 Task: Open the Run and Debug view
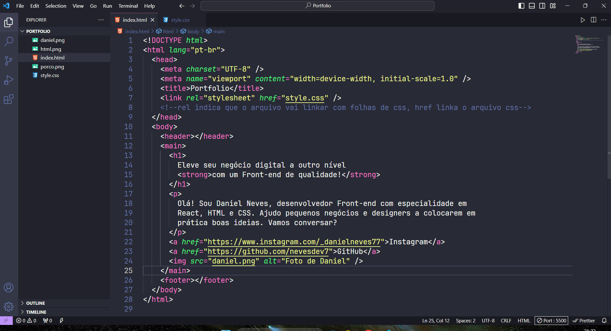click(x=9, y=80)
